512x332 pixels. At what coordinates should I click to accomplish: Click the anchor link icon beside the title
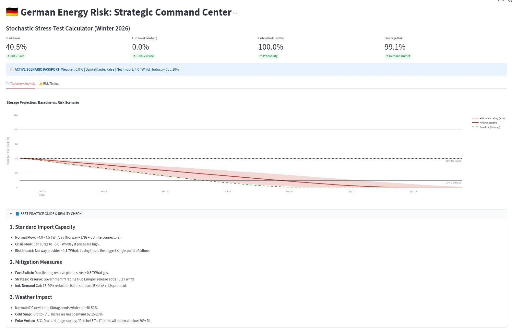pos(235,13)
